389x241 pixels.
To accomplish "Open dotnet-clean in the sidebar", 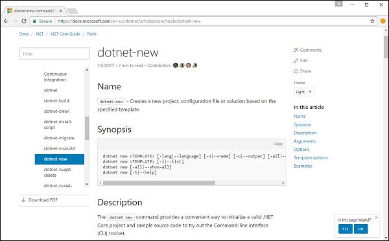I will [56, 111].
